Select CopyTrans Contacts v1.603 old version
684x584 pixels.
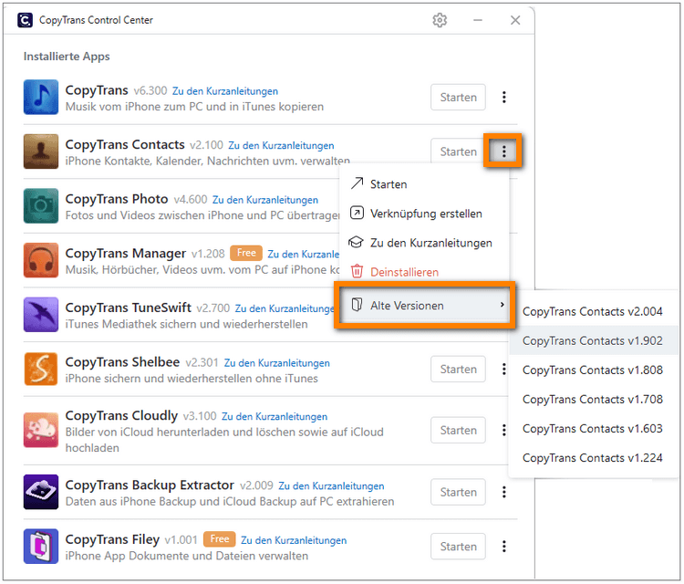593,429
